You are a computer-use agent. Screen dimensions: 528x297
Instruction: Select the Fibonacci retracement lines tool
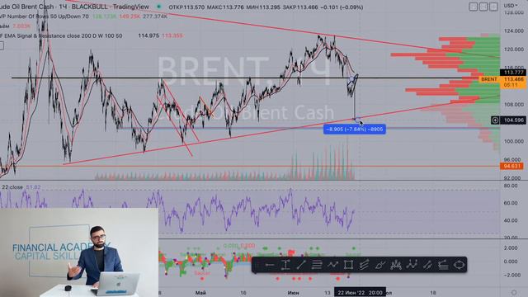pos(317,266)
